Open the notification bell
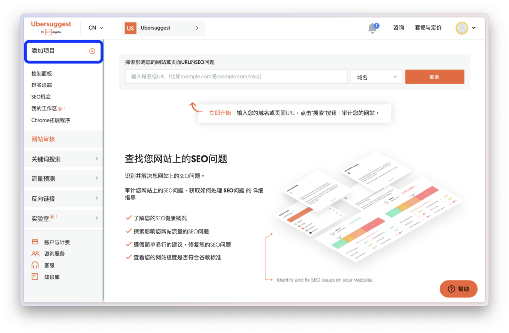Image resolution: width=509 pixels, height=333 pixels. tap(373, 28)
